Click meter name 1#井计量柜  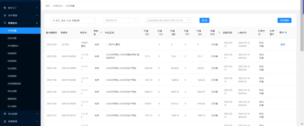pos(84,44)
